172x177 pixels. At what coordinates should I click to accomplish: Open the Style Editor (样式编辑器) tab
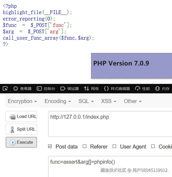click(x=117, y=89)
